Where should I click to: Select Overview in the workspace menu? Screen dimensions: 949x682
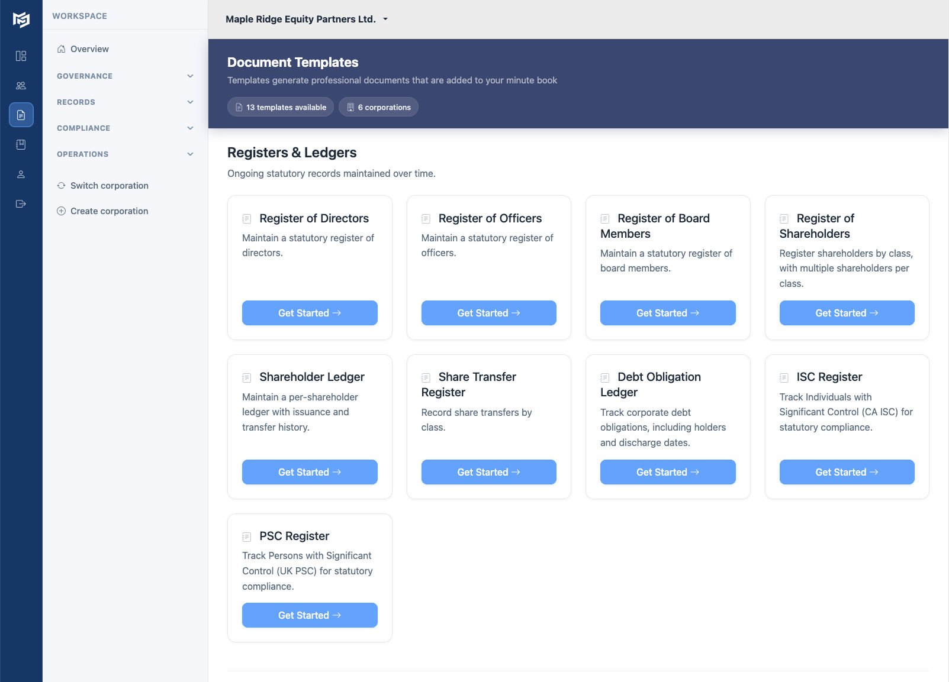(89, 49)
